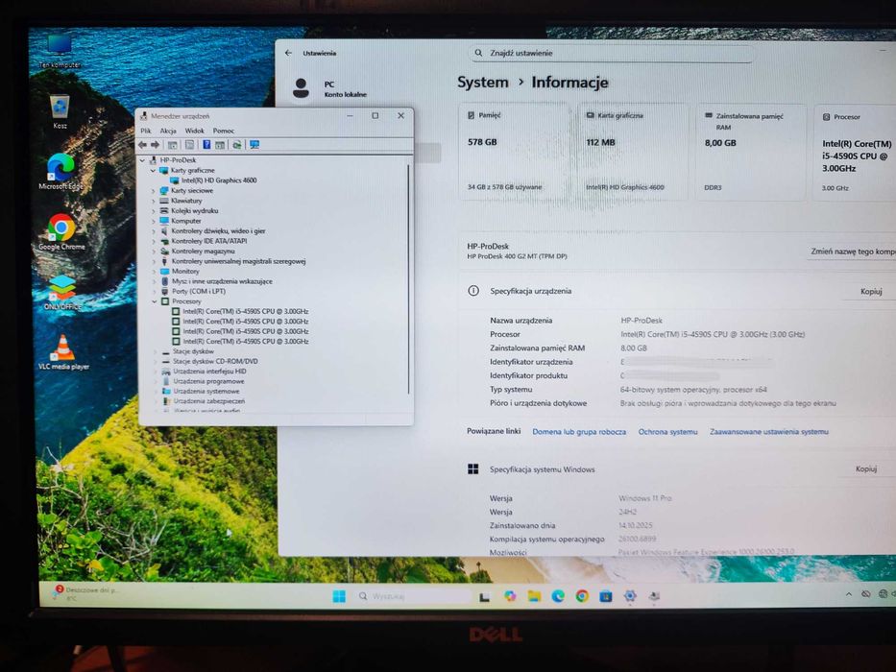
Task: Click the Pamięć 578 GB storage card
Action: (x=515, y=152)
